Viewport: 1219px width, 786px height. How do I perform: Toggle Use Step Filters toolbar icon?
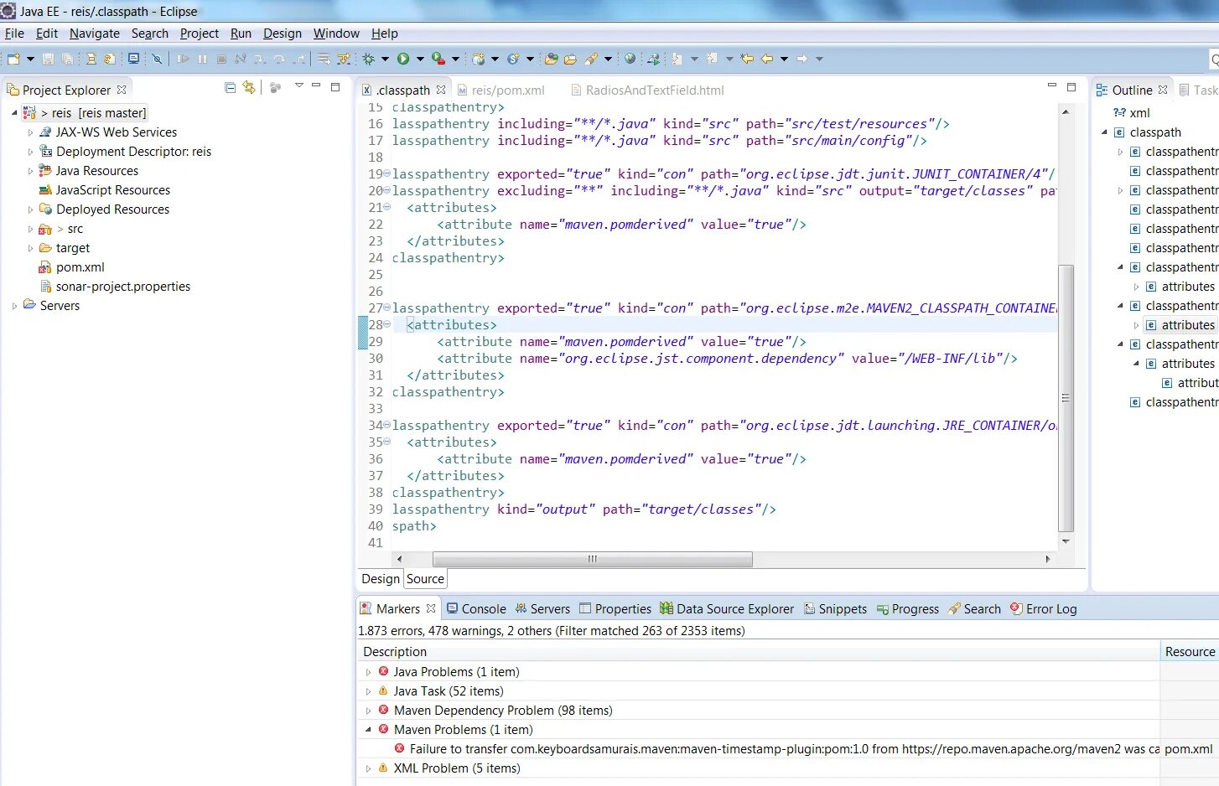click(x=343, y=59)
